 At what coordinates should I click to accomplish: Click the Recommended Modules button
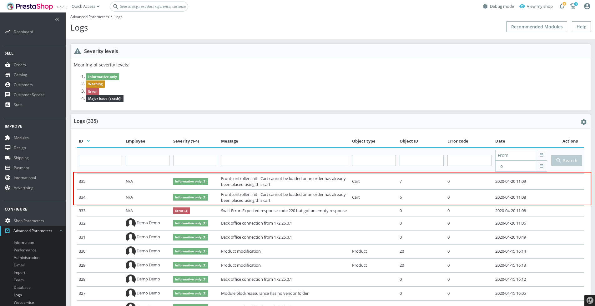pos(537,27)
